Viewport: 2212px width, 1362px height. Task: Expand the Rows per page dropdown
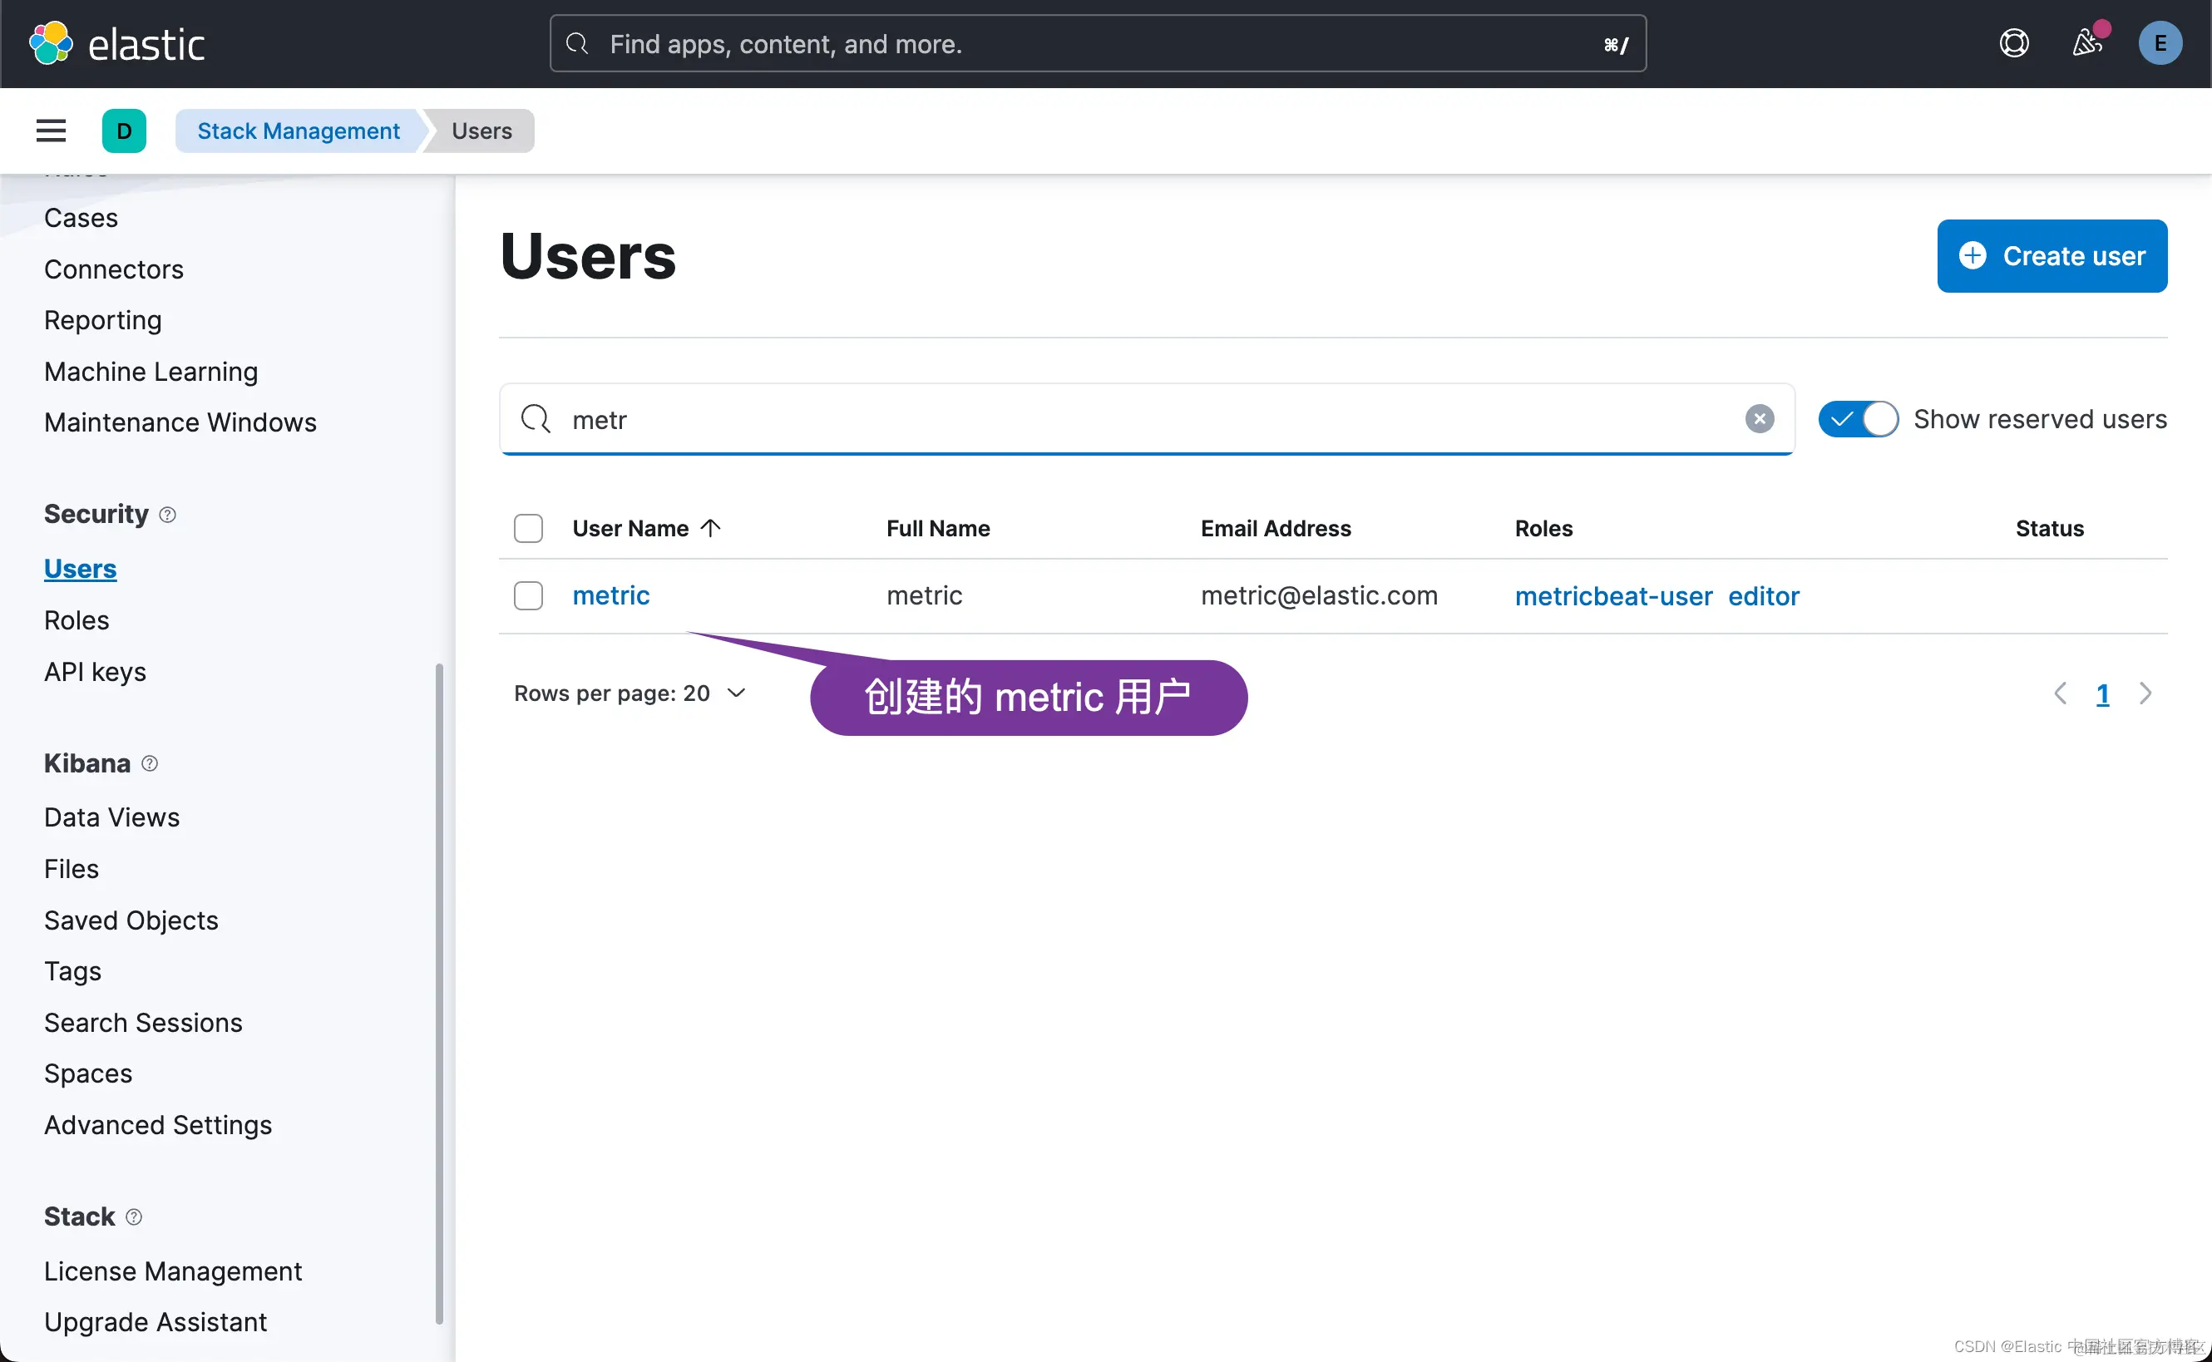coord(630,693)
